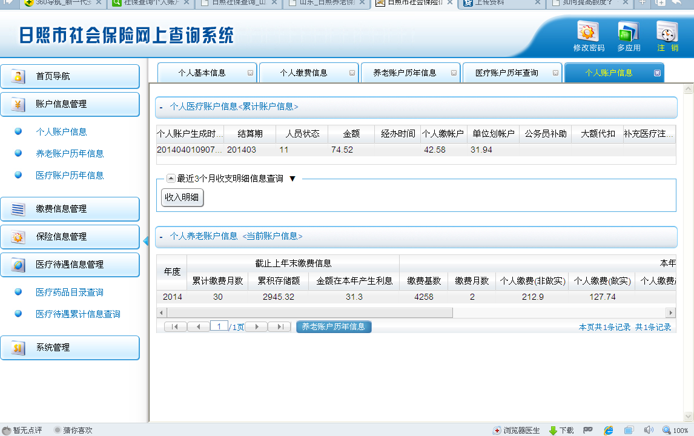Collapse the left sidebar with arrow handle

tap(145, 242)
